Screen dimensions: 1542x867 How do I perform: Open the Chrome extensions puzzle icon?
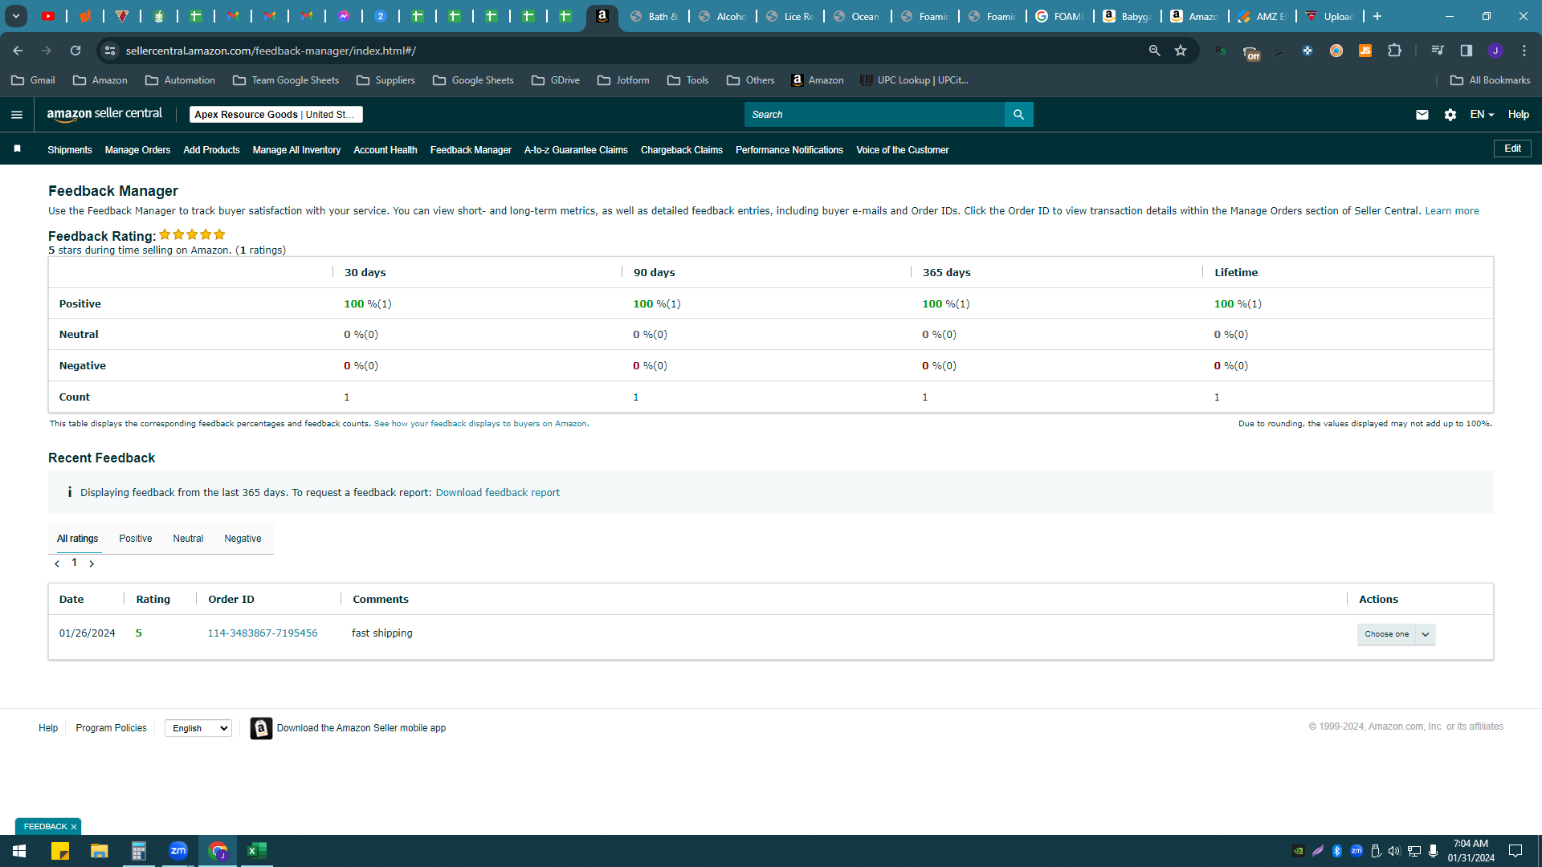point(1395,51)
